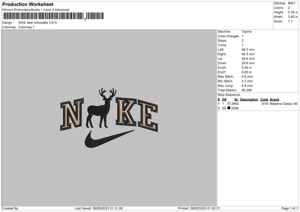Click the Right value 48.3 mm

tap(248, 54)
